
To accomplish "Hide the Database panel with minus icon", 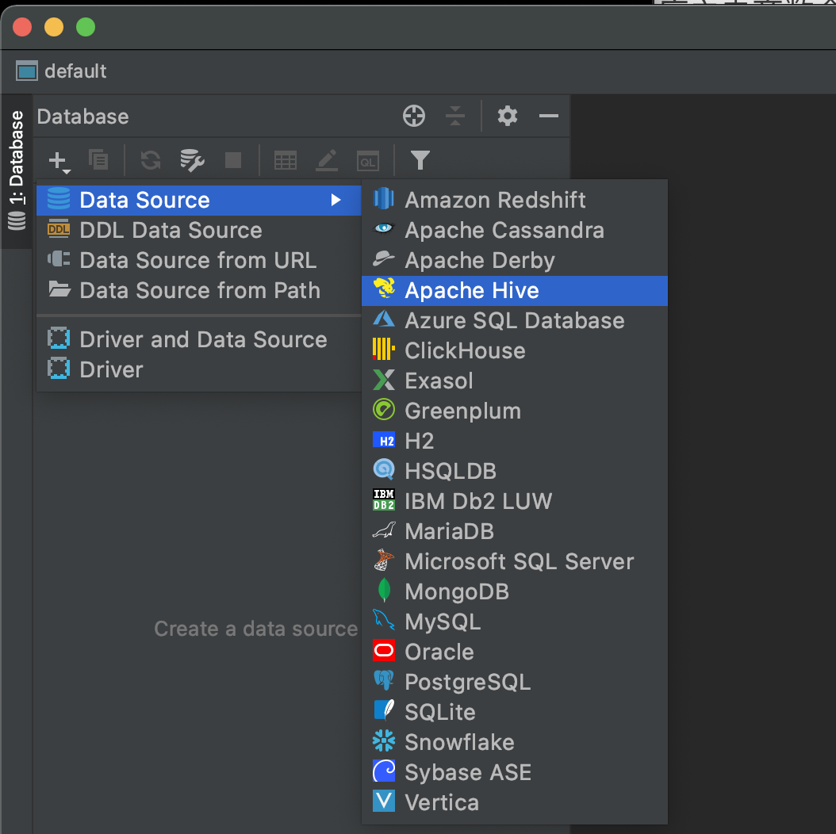I will (x=549, y=116).
